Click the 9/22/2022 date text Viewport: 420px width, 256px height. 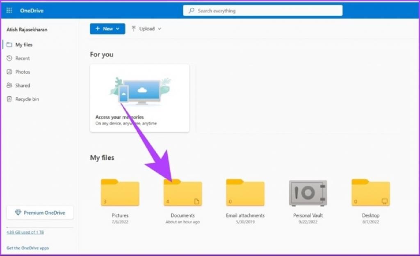click(308, 222)
